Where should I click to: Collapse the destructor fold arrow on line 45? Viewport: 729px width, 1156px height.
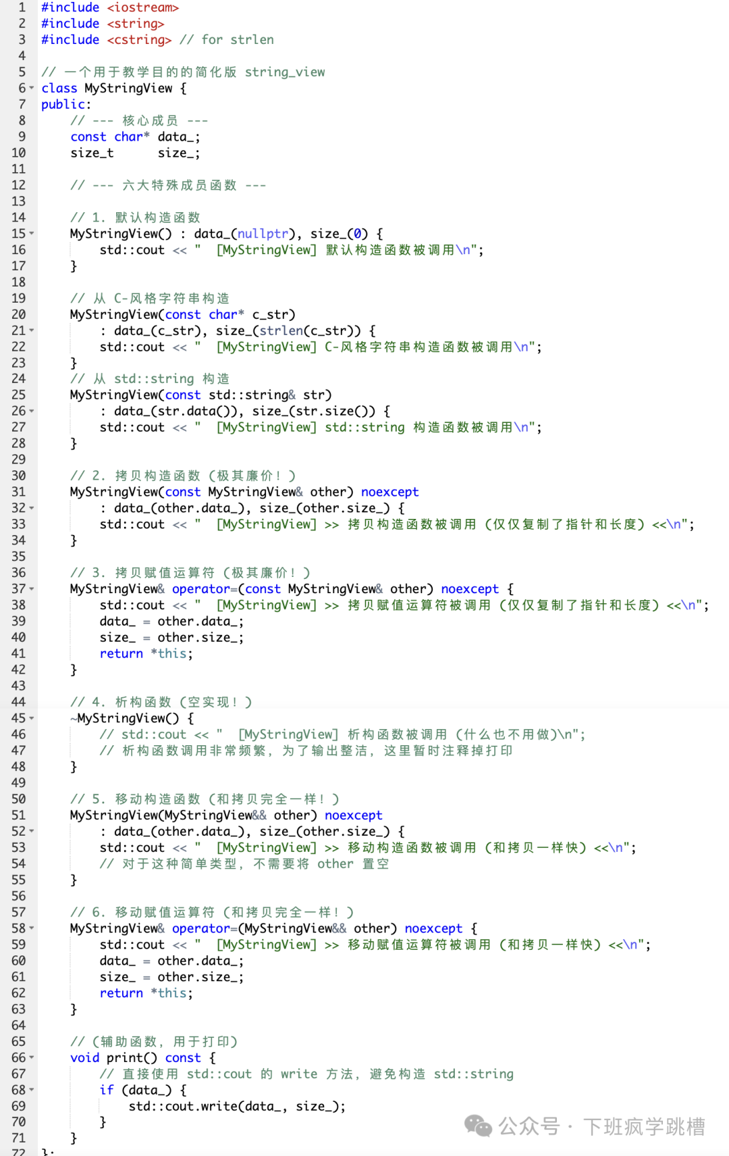coord(31,719)
